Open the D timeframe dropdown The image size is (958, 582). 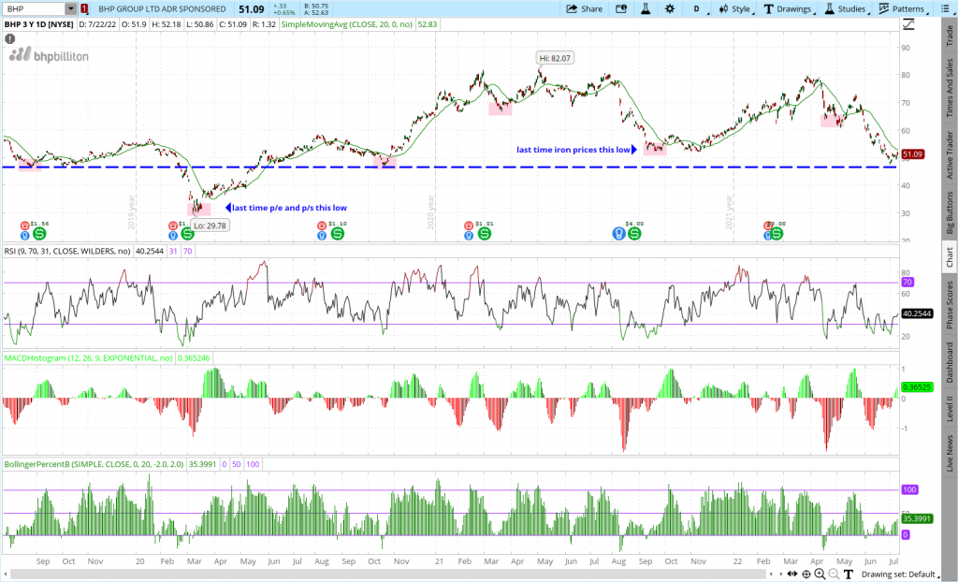[x=697, y=9]
